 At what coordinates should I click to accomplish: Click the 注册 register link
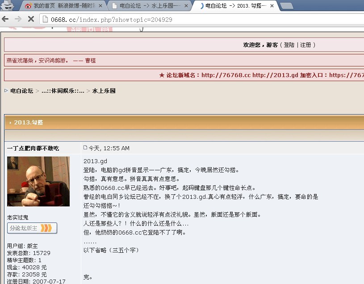point(306,45)
